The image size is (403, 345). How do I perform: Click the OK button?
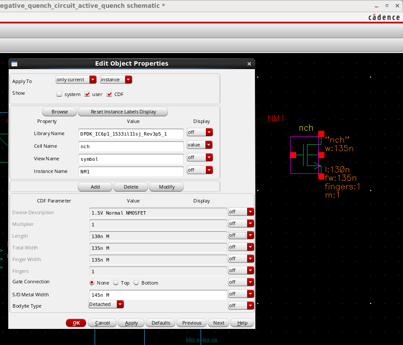[x=76, y=323]
